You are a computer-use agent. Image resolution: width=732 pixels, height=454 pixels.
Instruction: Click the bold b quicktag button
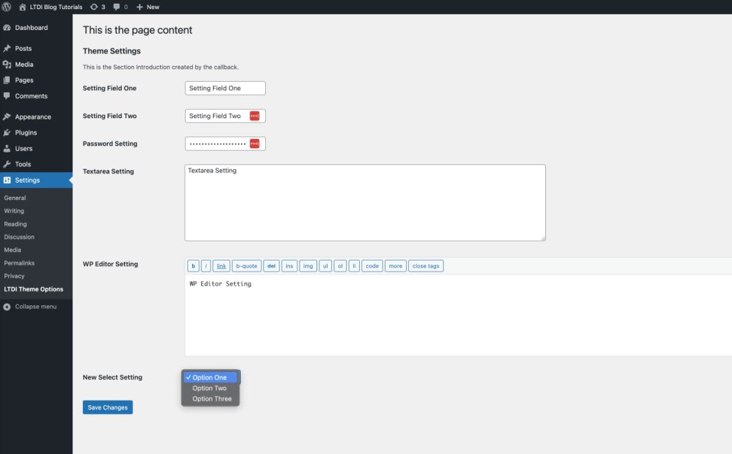(193, 266)
